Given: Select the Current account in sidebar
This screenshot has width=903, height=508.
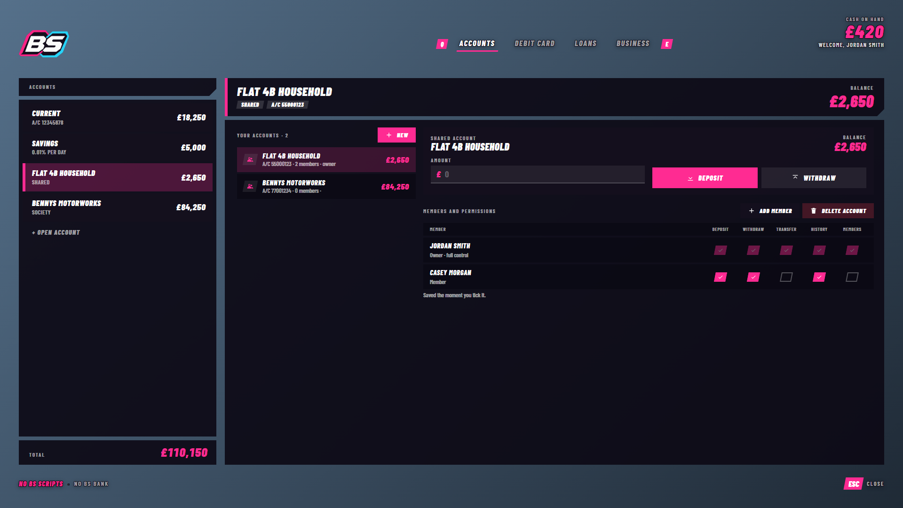Looking at the screenshot, I should (x=118, y=118).
